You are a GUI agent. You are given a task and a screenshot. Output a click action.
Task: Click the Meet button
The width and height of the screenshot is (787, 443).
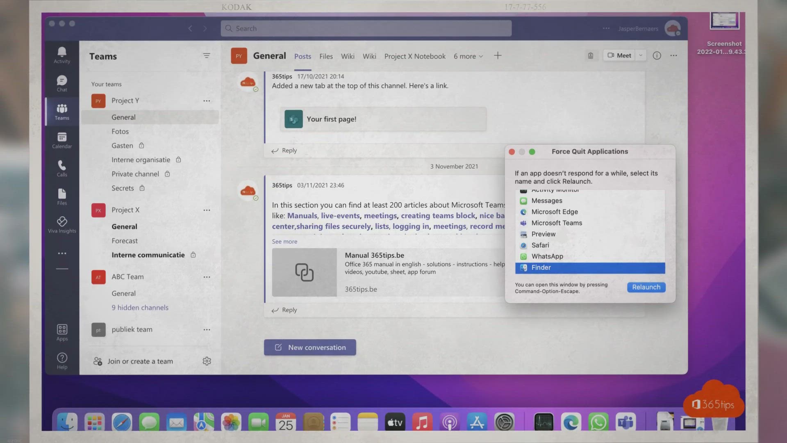(x=619, y=55)
